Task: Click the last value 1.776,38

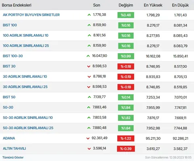Action: click(99, 14)
